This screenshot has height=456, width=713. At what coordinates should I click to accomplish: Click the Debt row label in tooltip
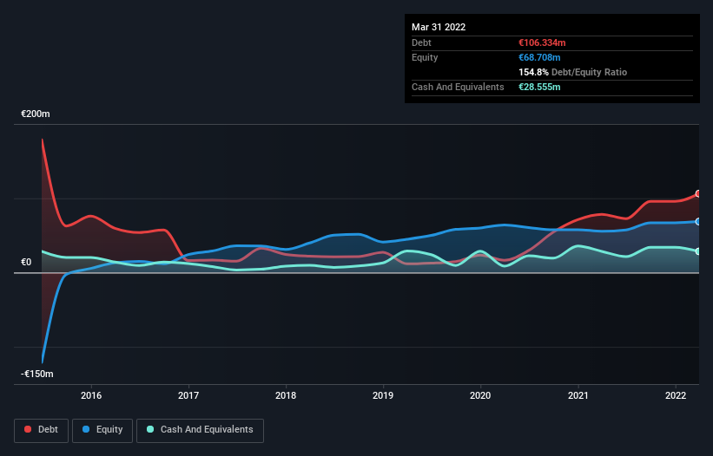(x=421, y=42)
